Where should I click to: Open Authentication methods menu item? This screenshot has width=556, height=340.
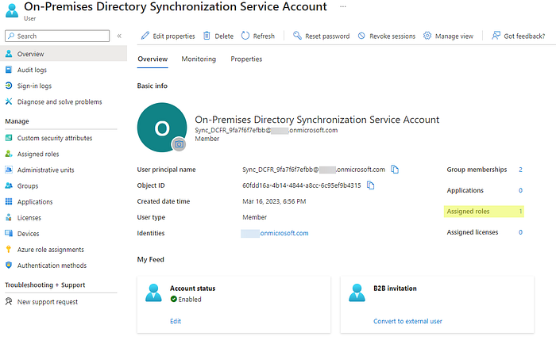point(52,266)
